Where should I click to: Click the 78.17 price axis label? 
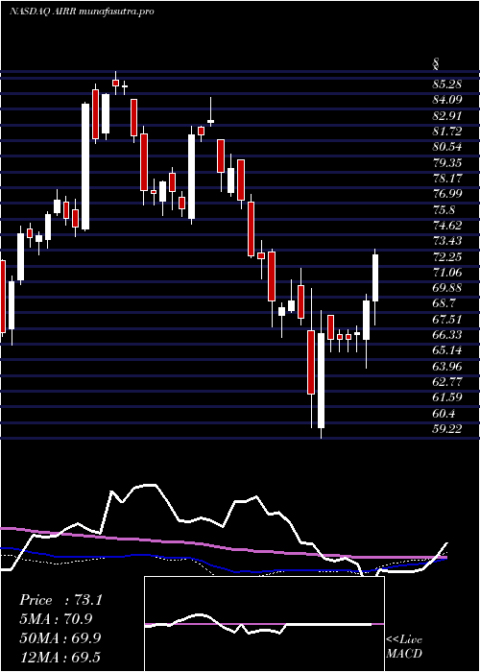click(447, 179)
